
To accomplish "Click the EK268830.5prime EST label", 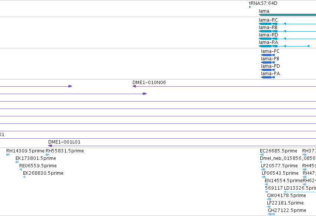I will click(x=43, y=173).
